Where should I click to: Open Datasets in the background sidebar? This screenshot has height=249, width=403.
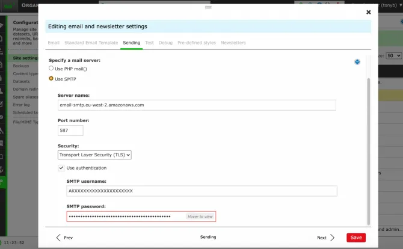pyautogui.click(x=21, y=81)
